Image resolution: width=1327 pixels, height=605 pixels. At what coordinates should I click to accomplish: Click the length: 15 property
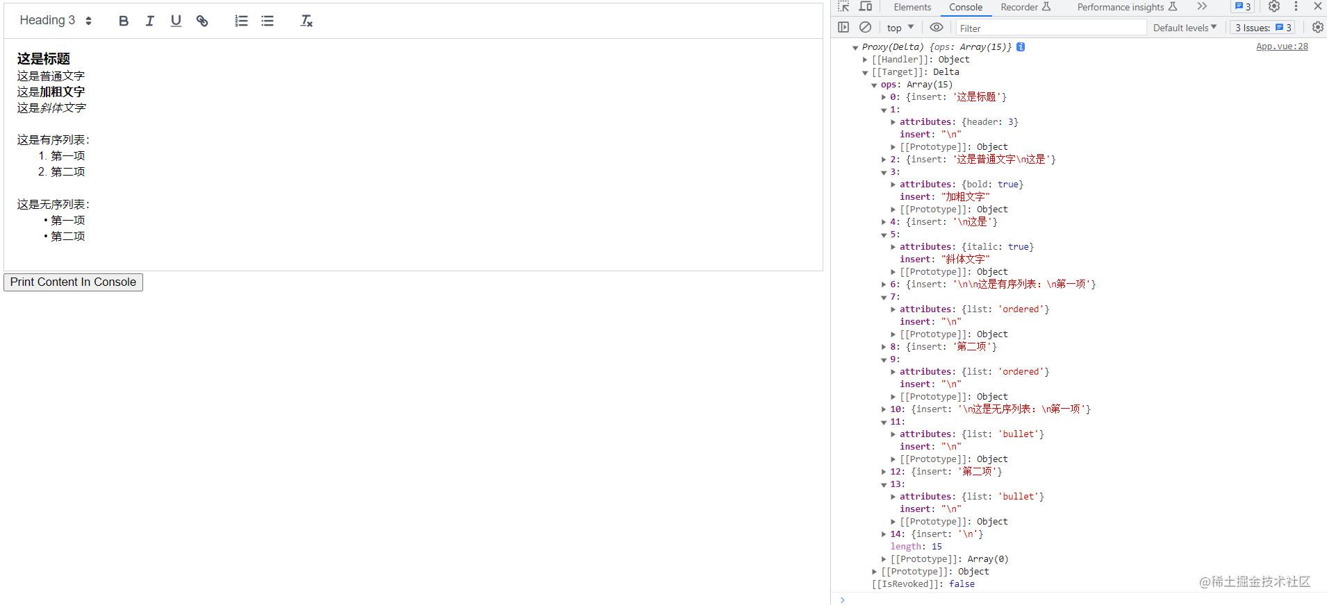[916, 547]
